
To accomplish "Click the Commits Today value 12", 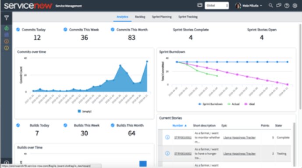I will (37, 38).
